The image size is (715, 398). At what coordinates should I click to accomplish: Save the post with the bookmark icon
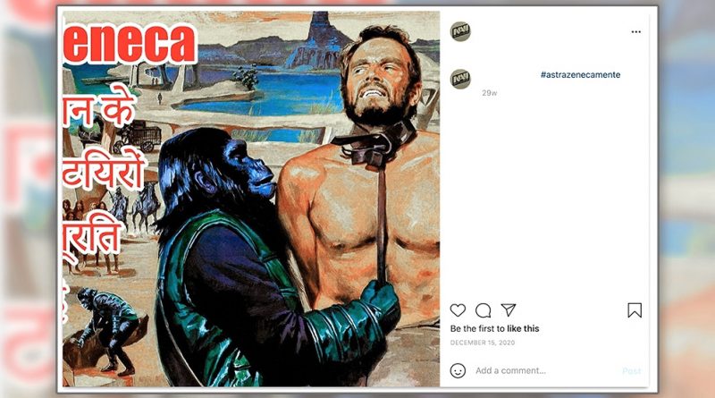point(635,310)
